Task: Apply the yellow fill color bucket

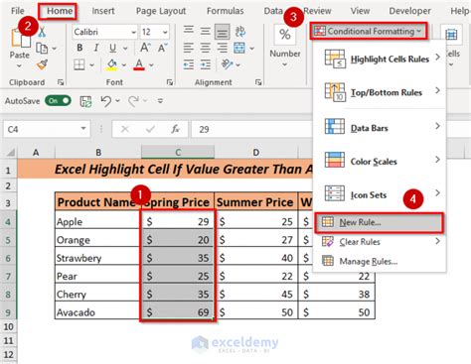Action: (x=112, y=64)
